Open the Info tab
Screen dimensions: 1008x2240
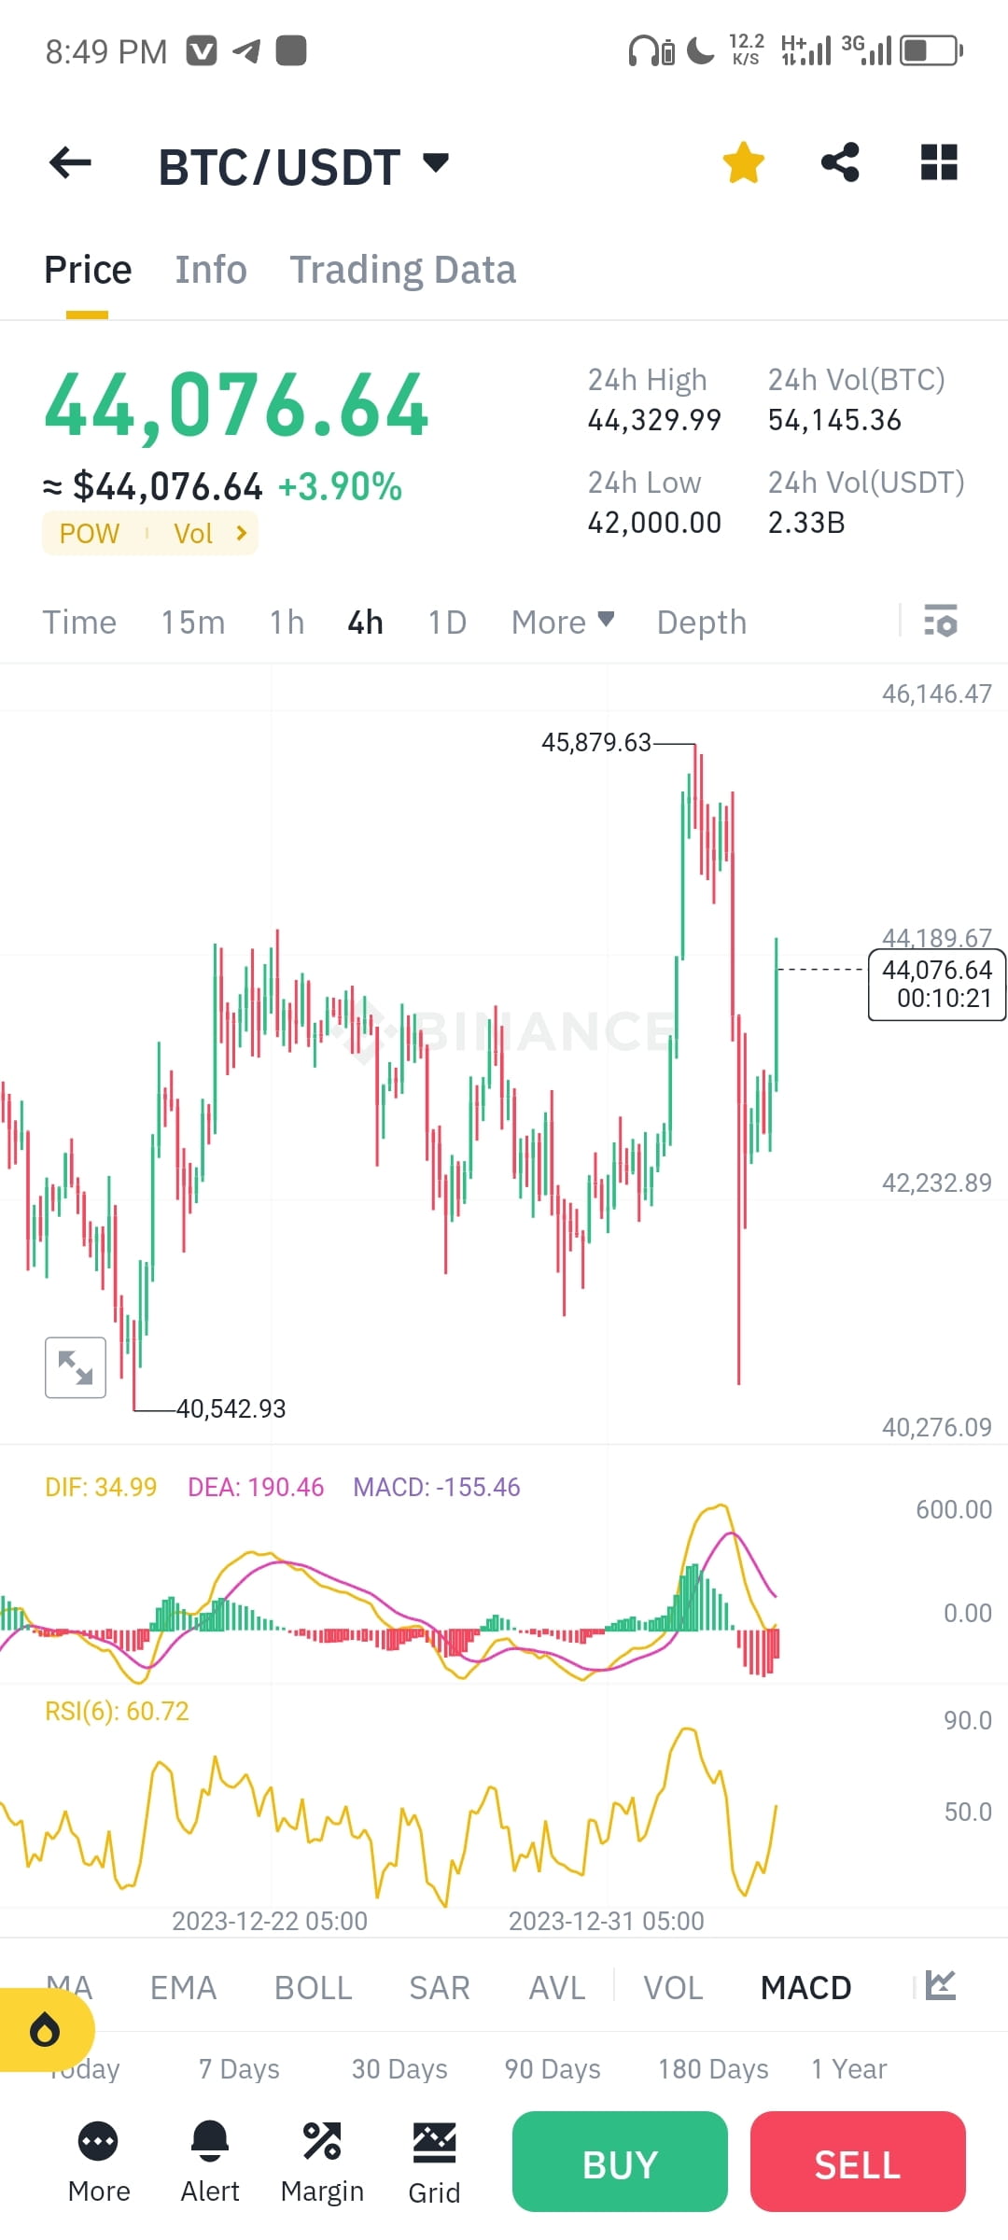pyautogui.click(x=210, y=269)
